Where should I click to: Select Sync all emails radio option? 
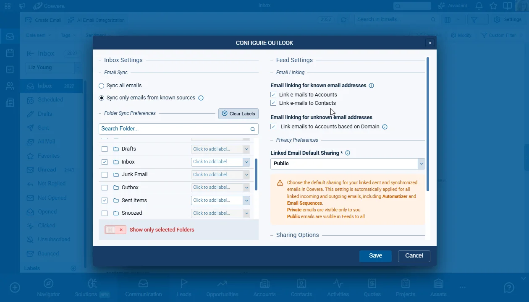tap(101, 86)
